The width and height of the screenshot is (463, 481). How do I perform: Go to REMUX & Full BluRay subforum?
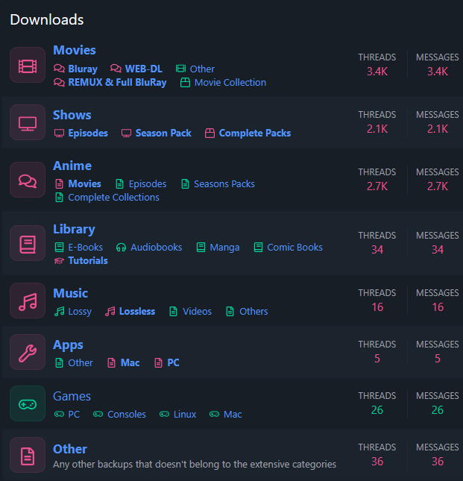pyautogui.click(x=117, y=83)
